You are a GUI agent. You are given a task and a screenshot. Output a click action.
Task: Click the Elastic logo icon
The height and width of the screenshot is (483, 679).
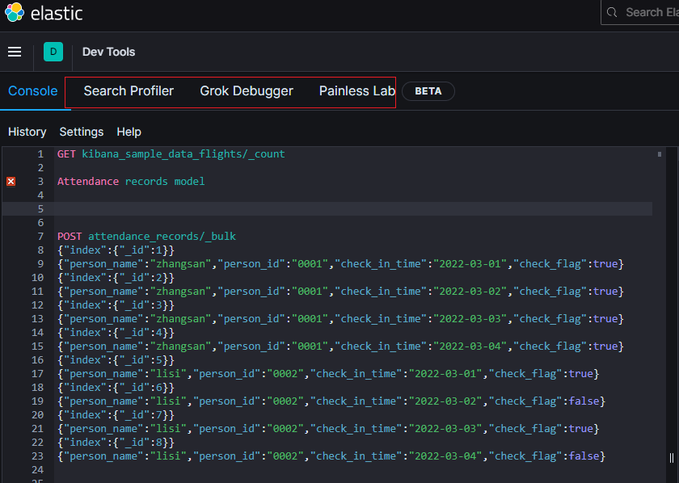click(14, 13)
